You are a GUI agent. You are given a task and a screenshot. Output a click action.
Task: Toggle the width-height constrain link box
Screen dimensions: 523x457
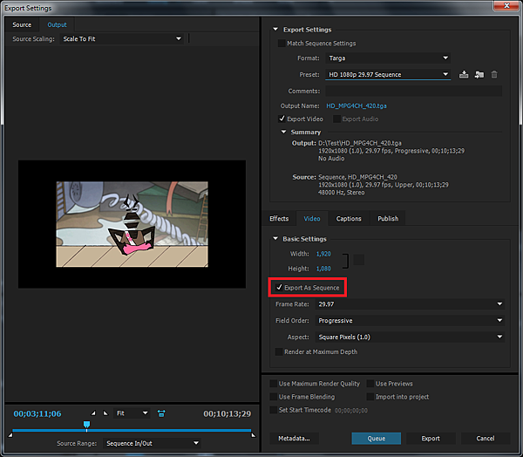click(x=358, y=260)
